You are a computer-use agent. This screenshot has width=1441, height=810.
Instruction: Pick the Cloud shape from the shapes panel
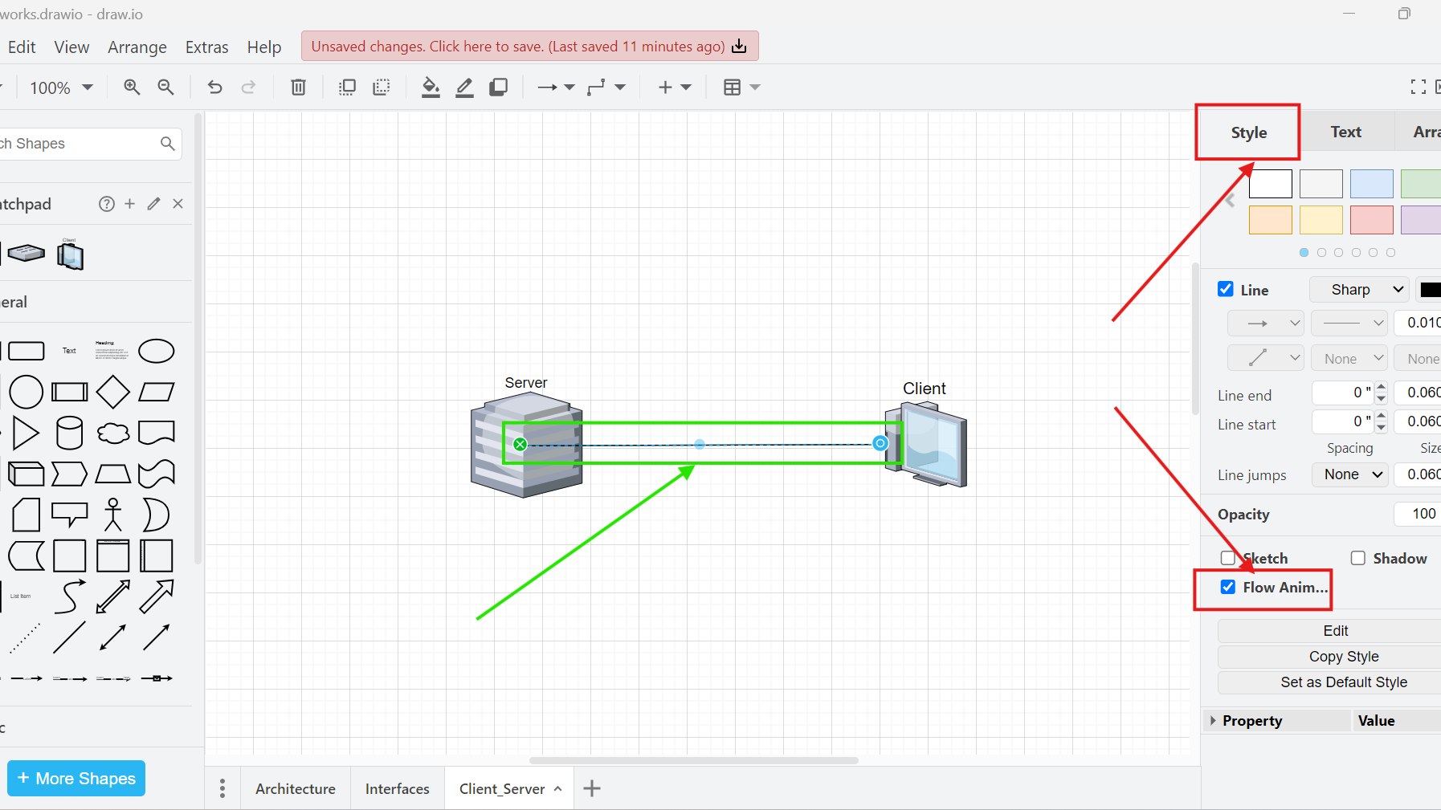pos(113,433)
